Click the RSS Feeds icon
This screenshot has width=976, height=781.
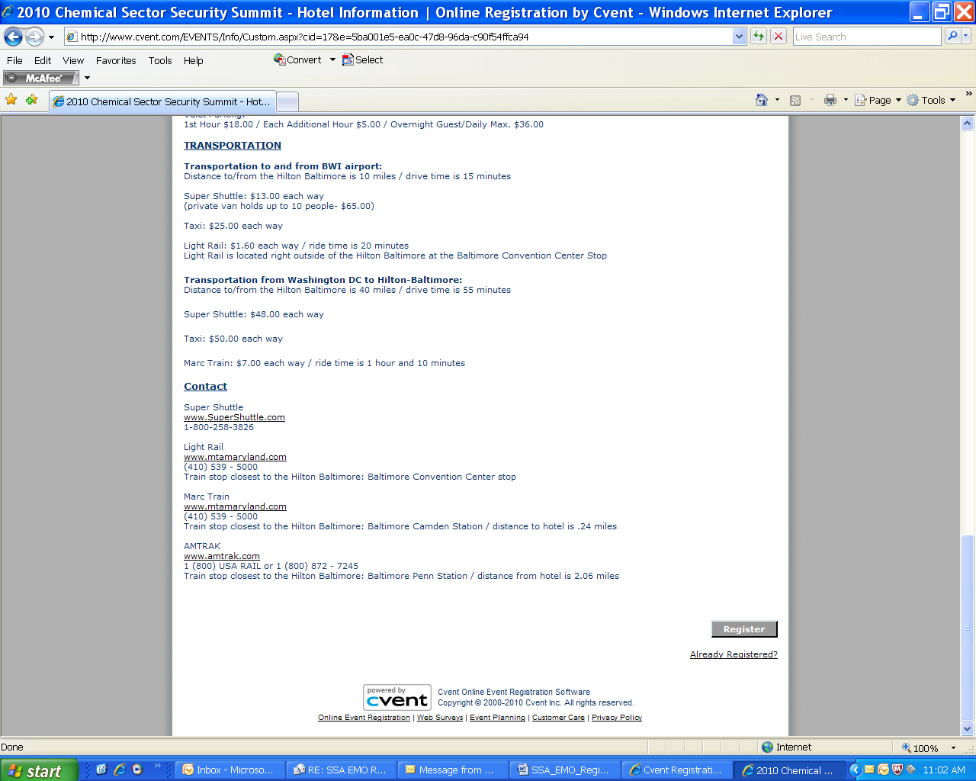click(x=795, y=100)
